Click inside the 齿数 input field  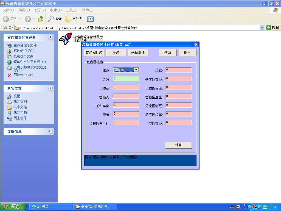126,78
